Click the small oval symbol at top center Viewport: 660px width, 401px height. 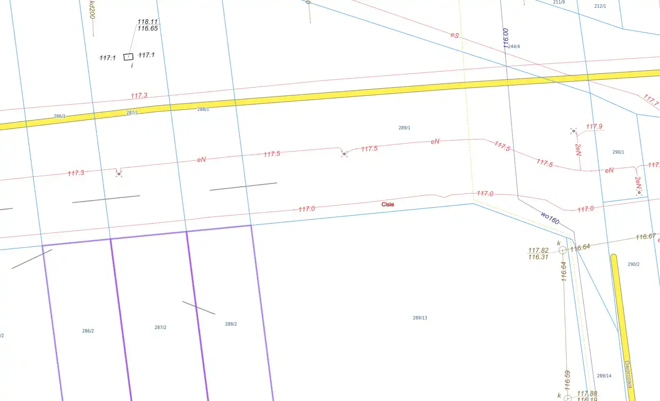[x=308, y=2]
